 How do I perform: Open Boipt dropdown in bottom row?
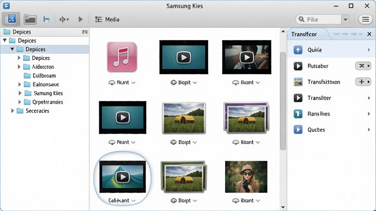pos(195,201)
